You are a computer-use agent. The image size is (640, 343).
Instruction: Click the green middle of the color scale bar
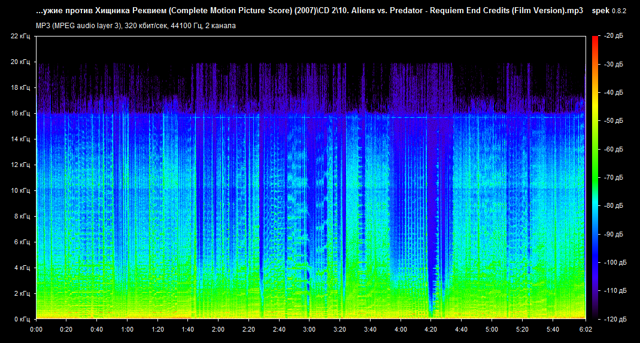[594, 178]
